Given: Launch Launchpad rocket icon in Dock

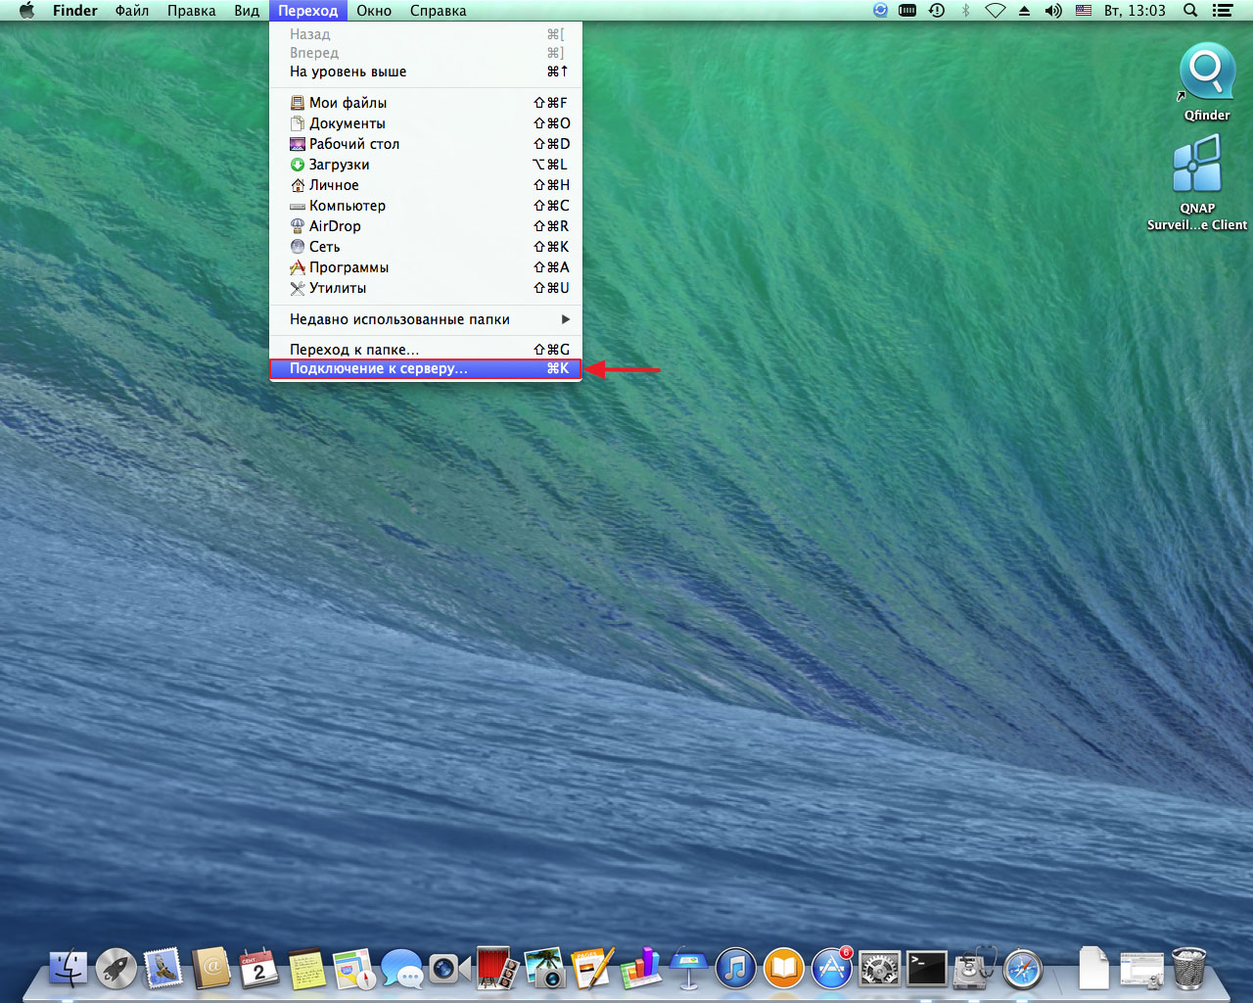Looking at the screenshot, I should click(116, 969).
